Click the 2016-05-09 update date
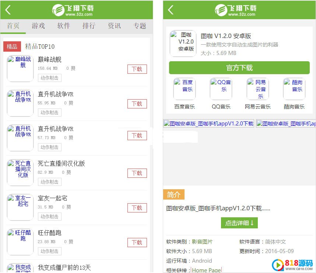 coord(279,251)
